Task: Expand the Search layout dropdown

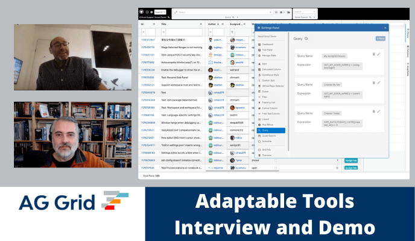Action: pos(160,11)
